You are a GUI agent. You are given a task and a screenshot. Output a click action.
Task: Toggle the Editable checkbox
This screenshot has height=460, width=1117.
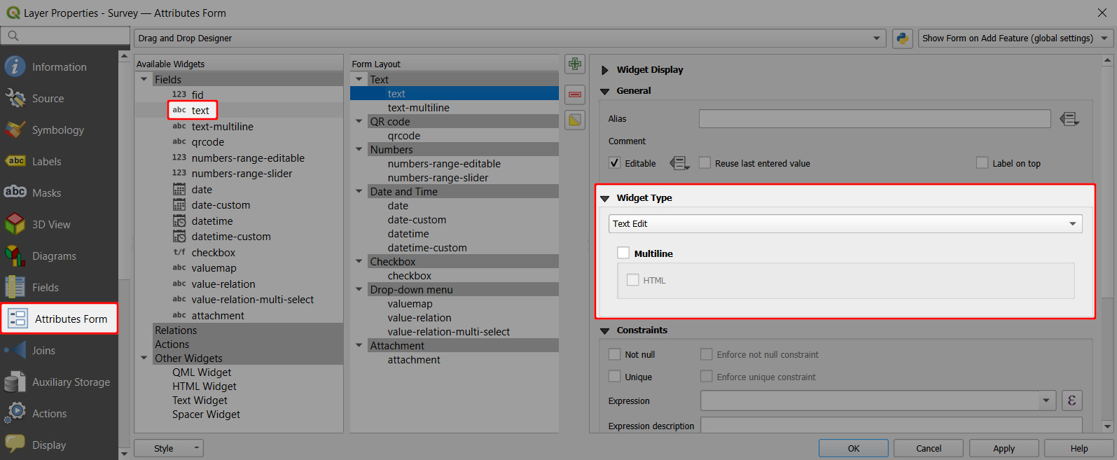click(x=614, y=163)
